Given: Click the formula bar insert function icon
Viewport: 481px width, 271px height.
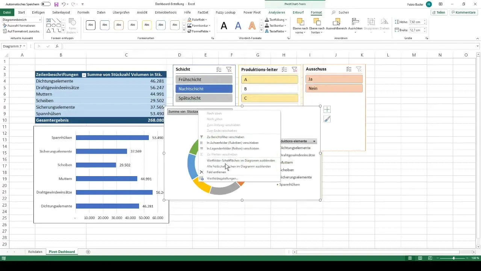Looking at the screenshot, I should click(57, 46).
